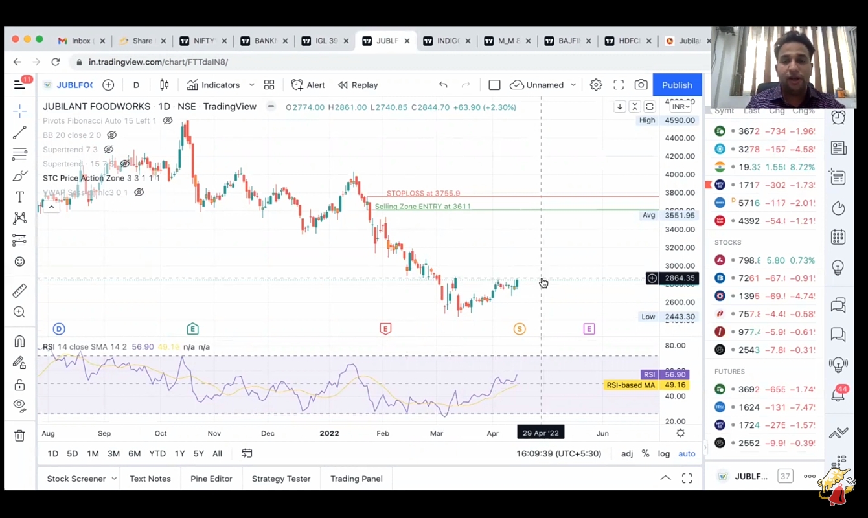Toggle visibility of BB 20 close indicator
This screenshot has height=518, width=868.
pos(111,135)
